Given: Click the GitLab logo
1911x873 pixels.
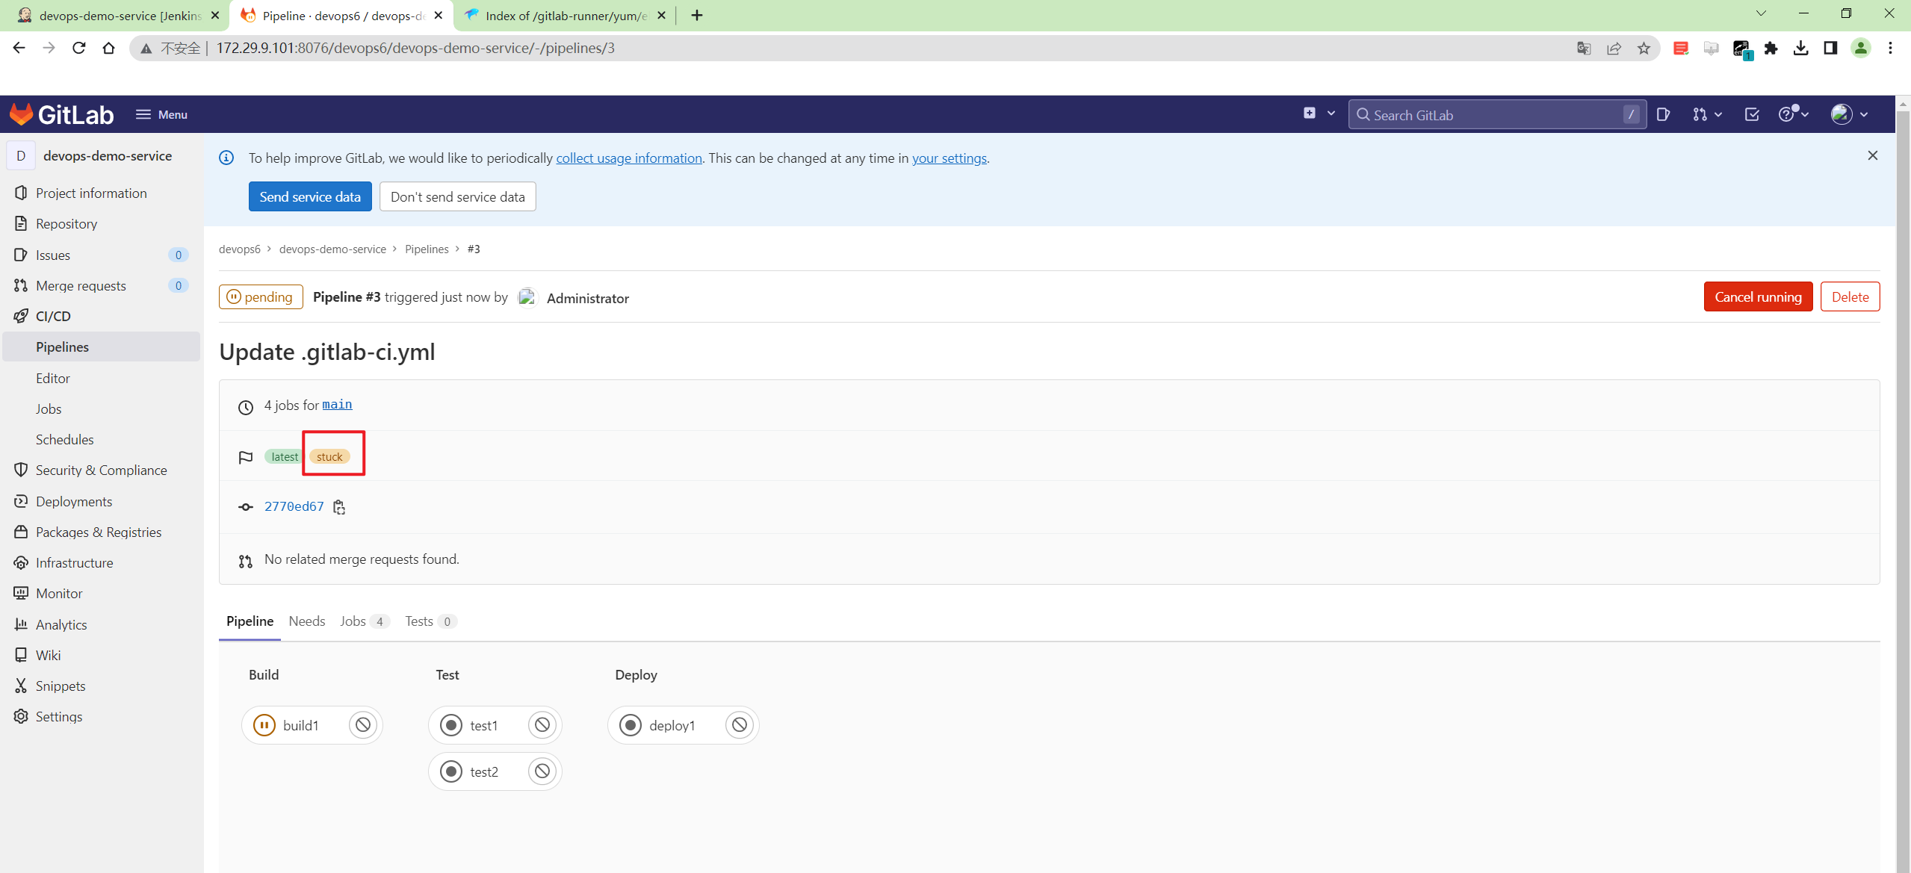Looking at the screenshot, I should [x=61, y=114].
